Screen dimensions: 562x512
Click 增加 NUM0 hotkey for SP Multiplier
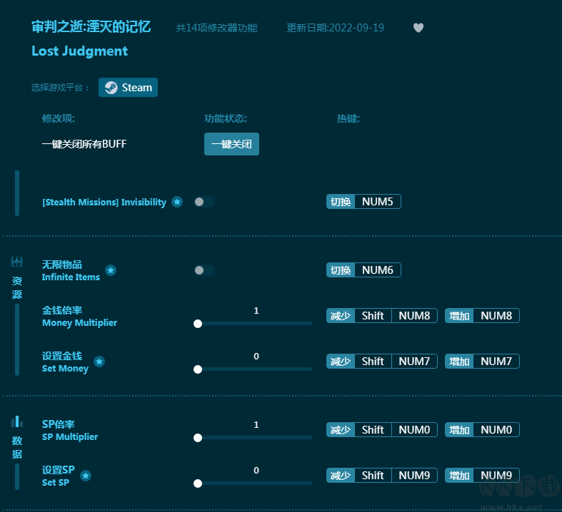tap(482, 430)
